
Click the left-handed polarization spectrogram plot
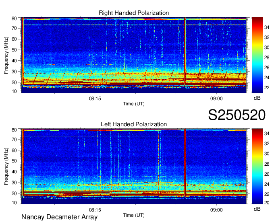click(134, 166)
